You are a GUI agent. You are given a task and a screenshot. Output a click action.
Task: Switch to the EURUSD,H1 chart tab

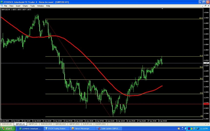click(7, 124)
